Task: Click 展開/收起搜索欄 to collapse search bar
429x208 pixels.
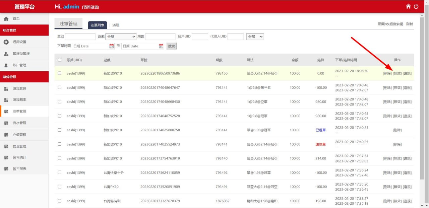Action: pos(390,24)
